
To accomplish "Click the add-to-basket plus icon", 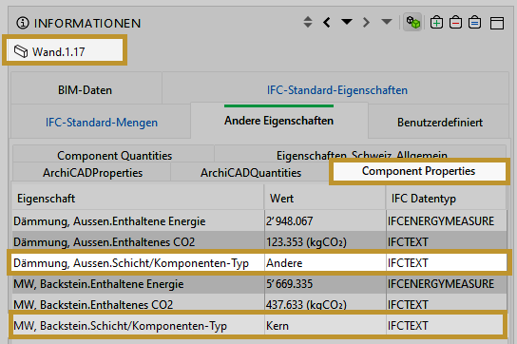I will tap(436, 23).
